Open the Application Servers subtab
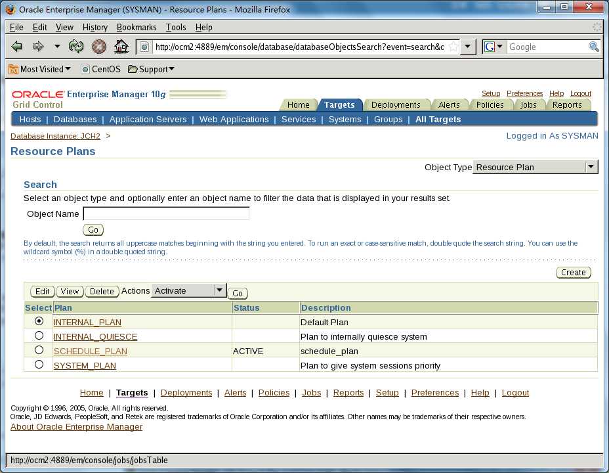This screenshot has width=609, height=473. [148, 120]
